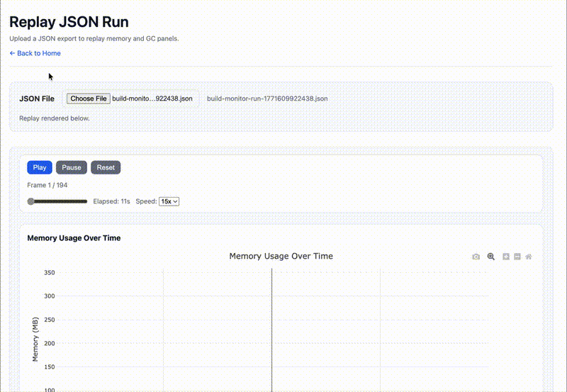Activate the magnifier zoom tool on the chart
Screen dimensions: 567x392
coord(490,257)
